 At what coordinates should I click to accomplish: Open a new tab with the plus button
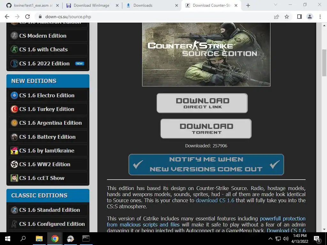coord(248,5)
